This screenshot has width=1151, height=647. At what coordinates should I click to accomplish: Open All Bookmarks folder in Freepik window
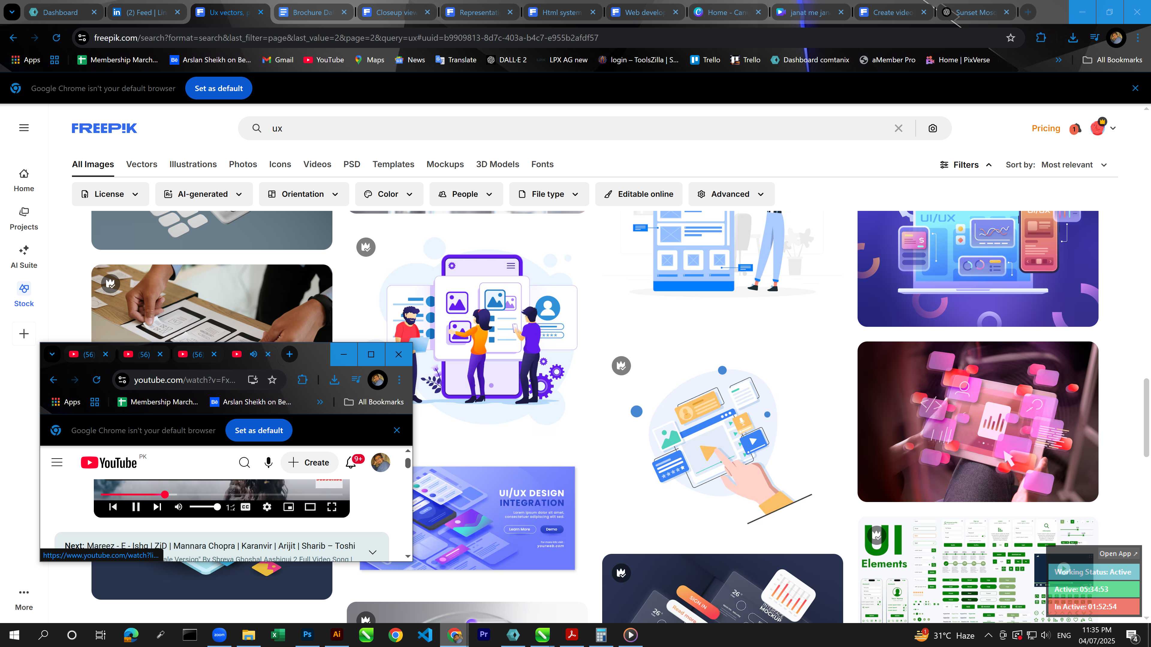[x=1113, y=60]
